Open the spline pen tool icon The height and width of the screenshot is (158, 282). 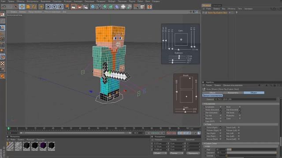click(x=99, y=7)
